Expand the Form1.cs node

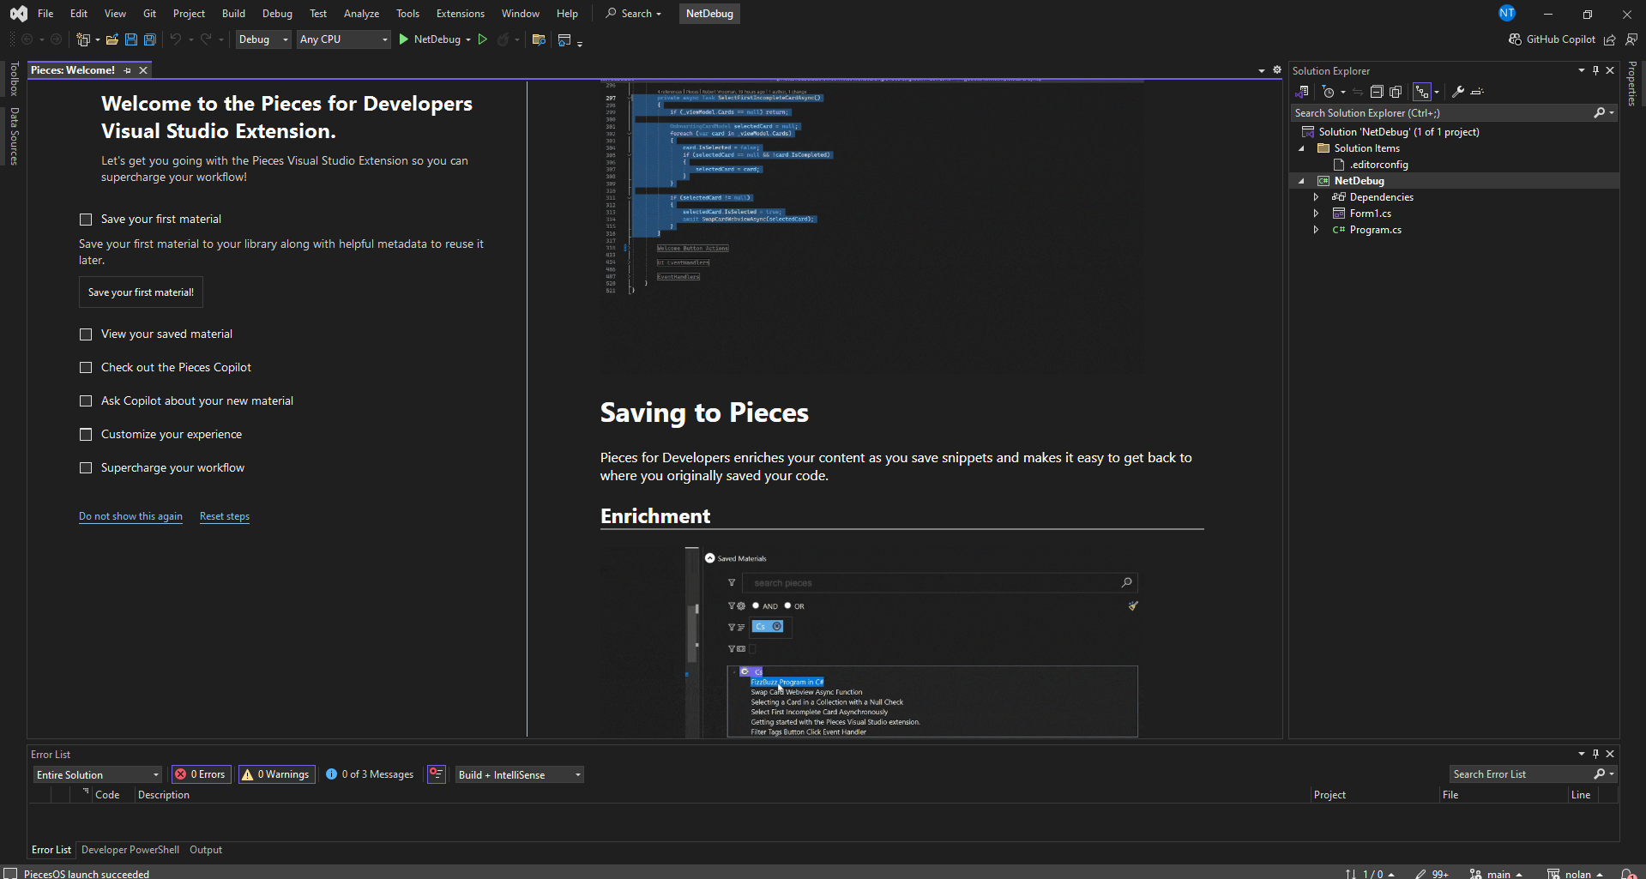[1316, 214]
